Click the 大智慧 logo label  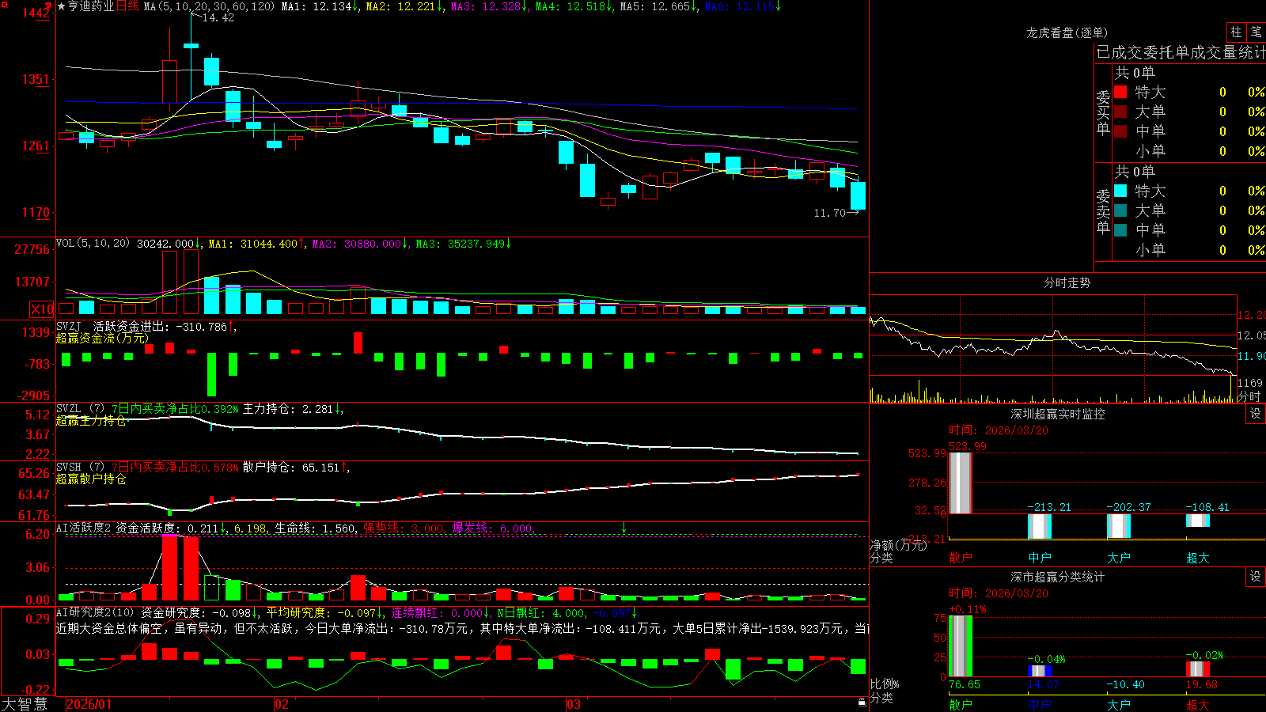[x=25, y=703]
